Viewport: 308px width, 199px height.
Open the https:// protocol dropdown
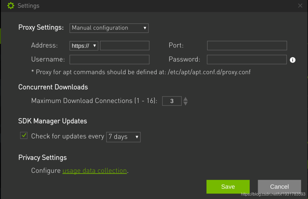pyautogui.click(x=84, y=46)
